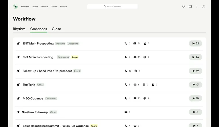
Task: Click email icon in ENT Main Prospecting Team row
Action: click(x=135, y=57)
